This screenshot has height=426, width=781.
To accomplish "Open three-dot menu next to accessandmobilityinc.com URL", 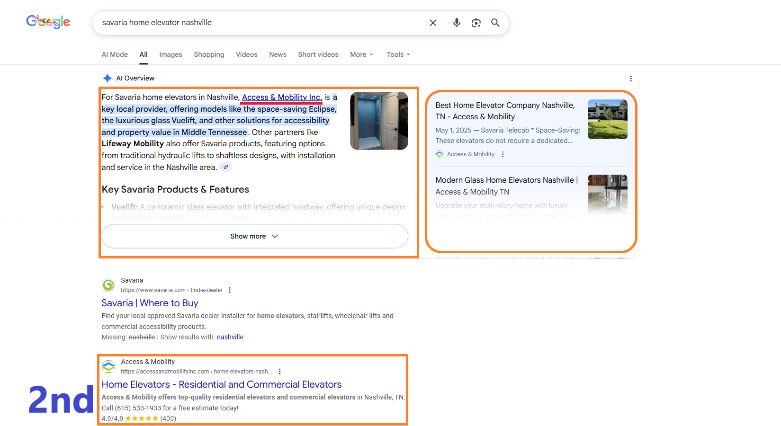I will pyautogui.click(x=280, y=372).
